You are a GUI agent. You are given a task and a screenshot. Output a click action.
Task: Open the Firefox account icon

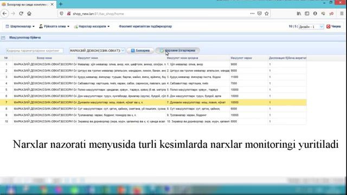point(315,14)
